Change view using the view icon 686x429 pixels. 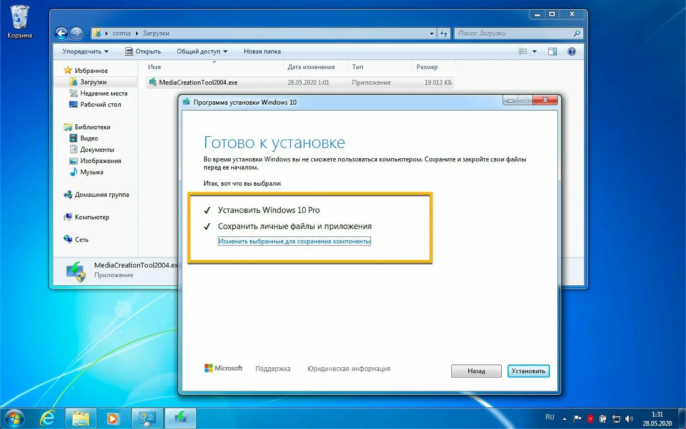[x=523, y=52]
